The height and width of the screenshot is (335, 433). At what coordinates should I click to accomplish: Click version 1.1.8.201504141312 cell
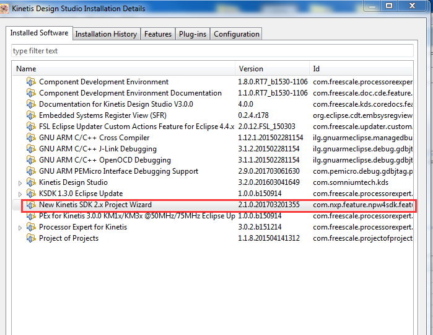(269, 238)
